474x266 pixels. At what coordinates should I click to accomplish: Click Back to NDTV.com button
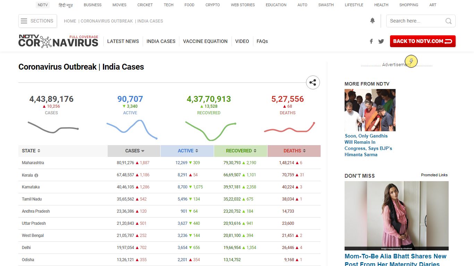pos(423,41)
